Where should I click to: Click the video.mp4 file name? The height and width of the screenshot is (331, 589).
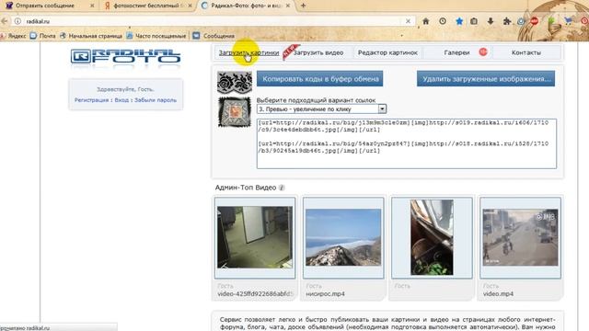[498, 294]
